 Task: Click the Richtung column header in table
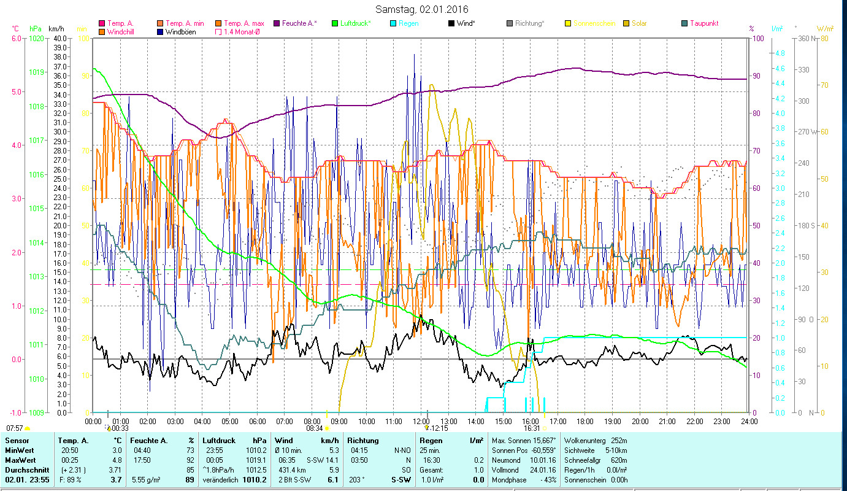coord(362,441)
